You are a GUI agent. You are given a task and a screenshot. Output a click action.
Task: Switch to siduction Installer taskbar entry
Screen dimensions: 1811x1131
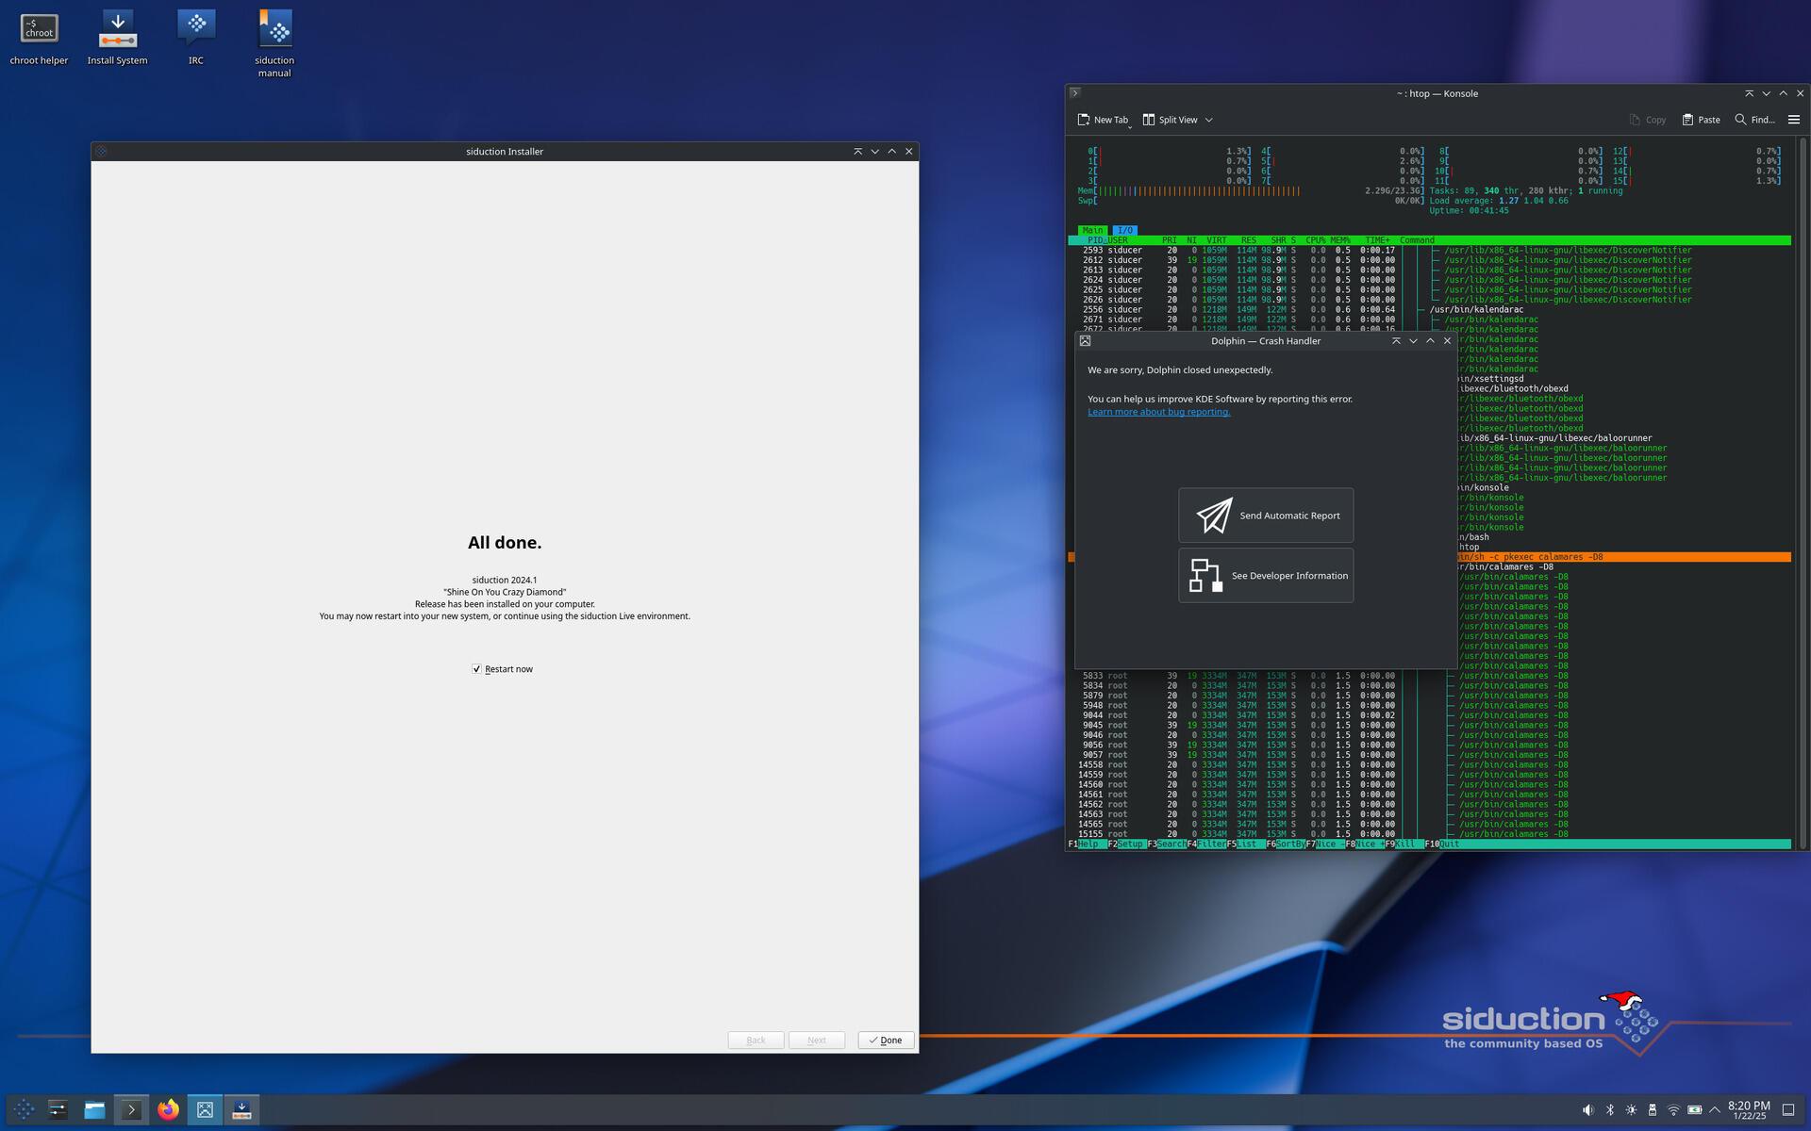241,1110
